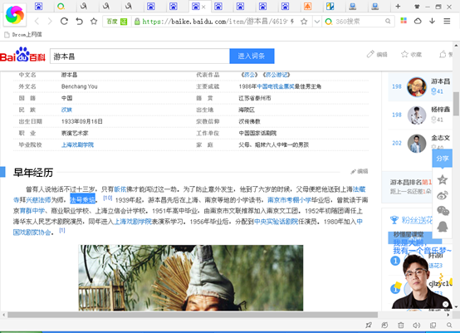Bookmark page with address bar star
The height and width of the screenshot is (333, 460).
pyautogui.click(x=304, y=22)
